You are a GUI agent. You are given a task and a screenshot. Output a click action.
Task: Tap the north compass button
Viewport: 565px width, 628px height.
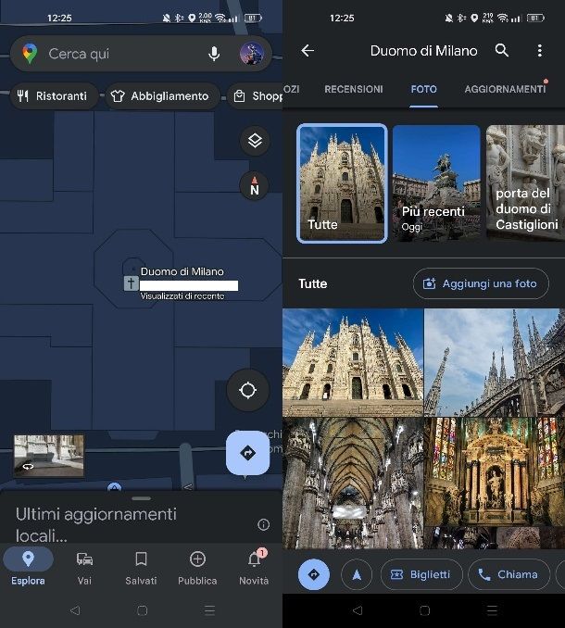[255, 186]
